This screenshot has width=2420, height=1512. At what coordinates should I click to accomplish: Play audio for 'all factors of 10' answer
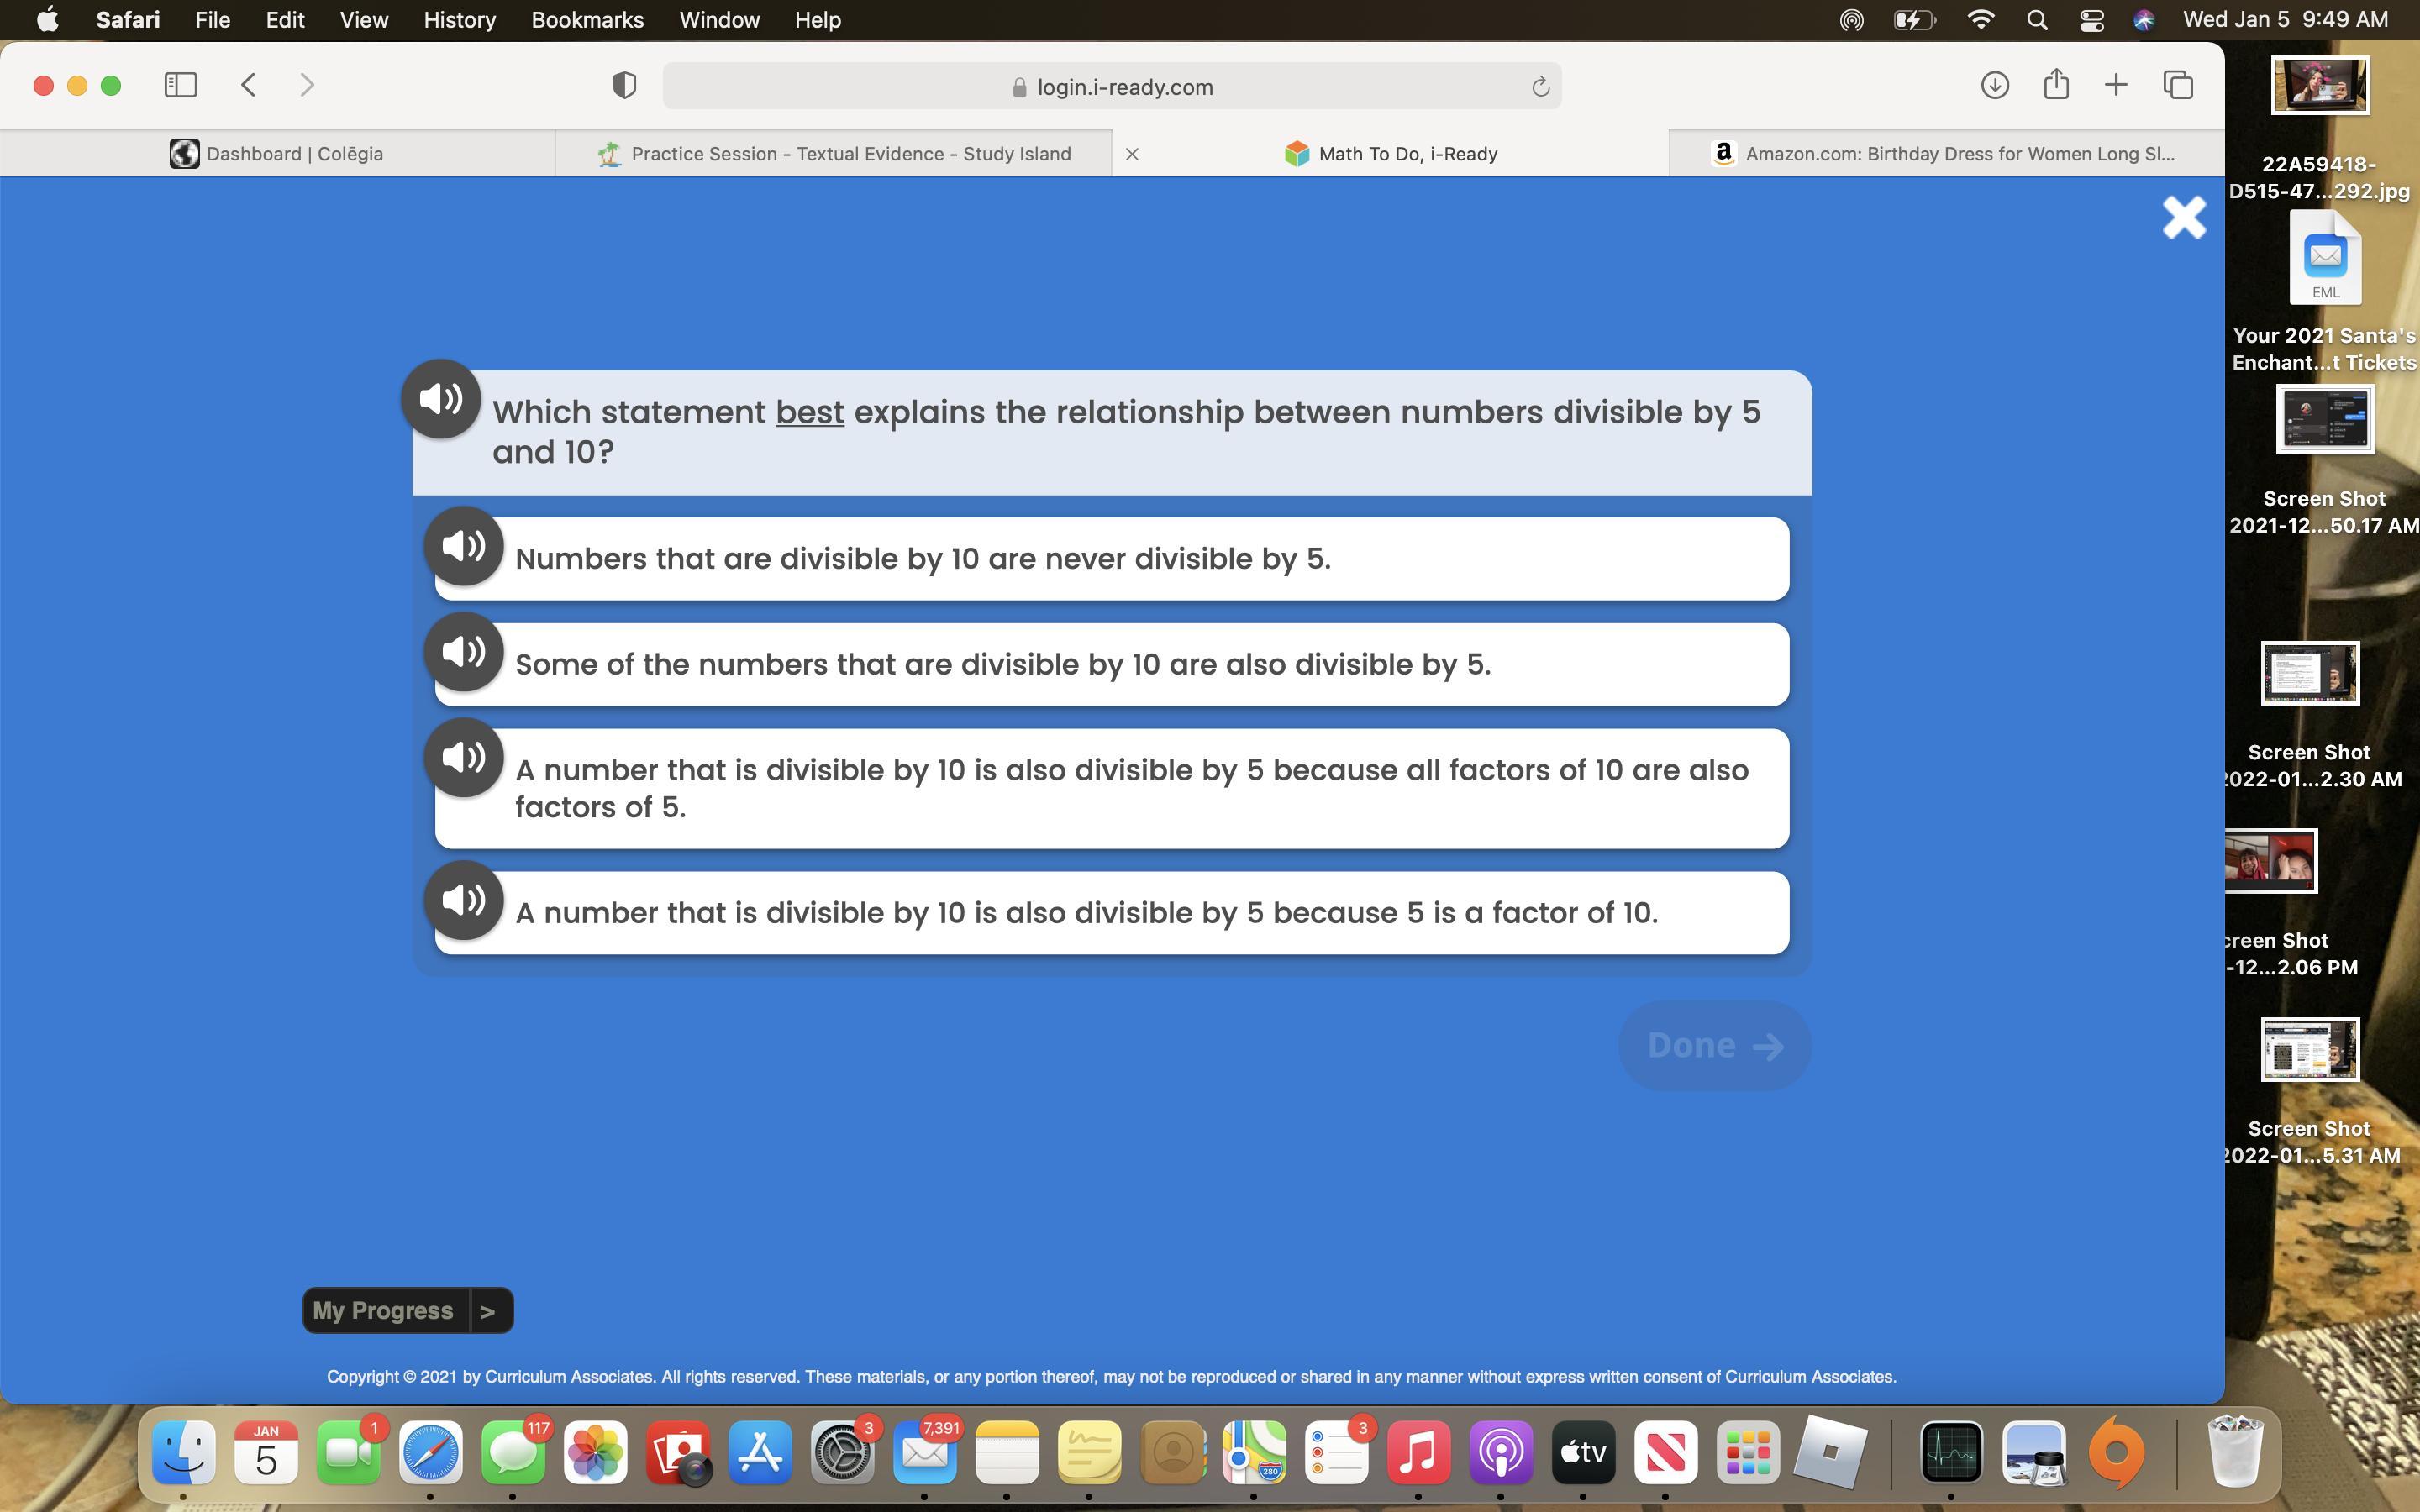click(x=463, y=758)
